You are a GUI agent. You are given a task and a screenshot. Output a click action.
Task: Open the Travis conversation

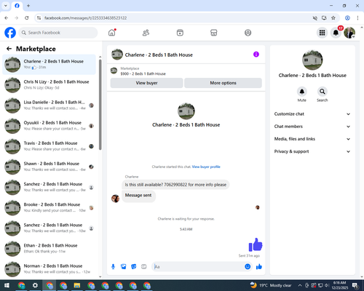tap(49, 146)
